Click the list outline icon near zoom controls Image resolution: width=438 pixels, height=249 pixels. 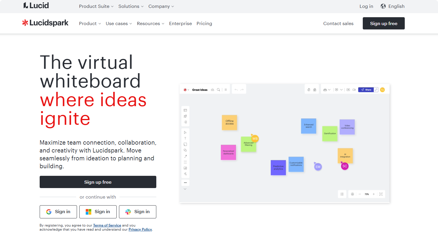pos(342,194)
